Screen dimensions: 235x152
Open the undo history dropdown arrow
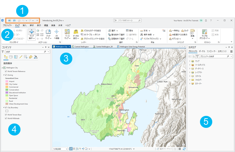point(26,21)
